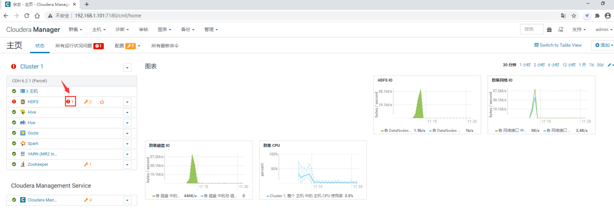The image size is (614, 221).
Task: Switch to Table View
Action: [x=558, y=45]
